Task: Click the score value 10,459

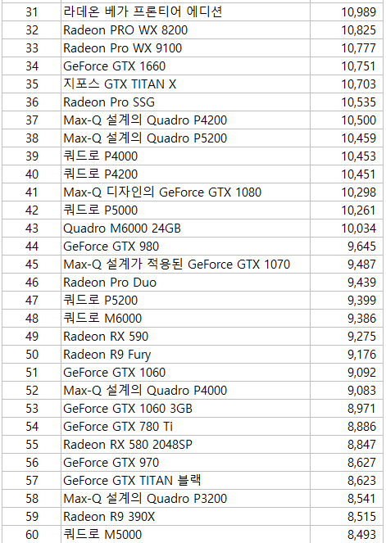Action: click(x=359, y=138)
